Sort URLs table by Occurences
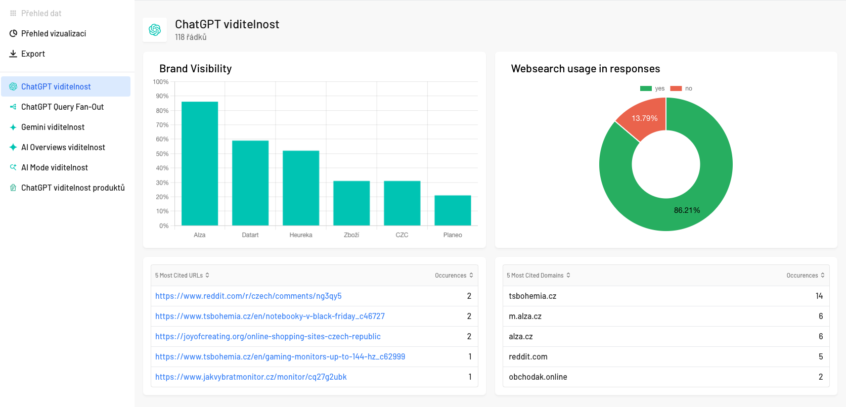 [x=454, y=276]
